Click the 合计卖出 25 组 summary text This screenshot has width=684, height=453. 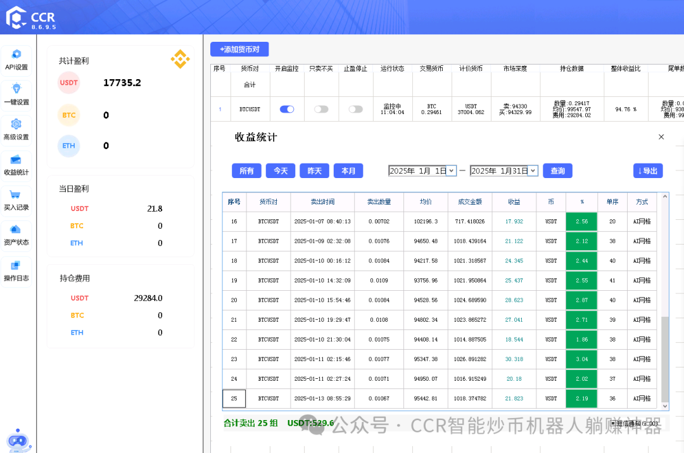[x=251, y=423]
